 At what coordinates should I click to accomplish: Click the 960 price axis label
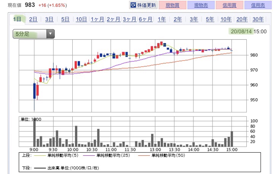pyautogui.click(x=254, y=85)
